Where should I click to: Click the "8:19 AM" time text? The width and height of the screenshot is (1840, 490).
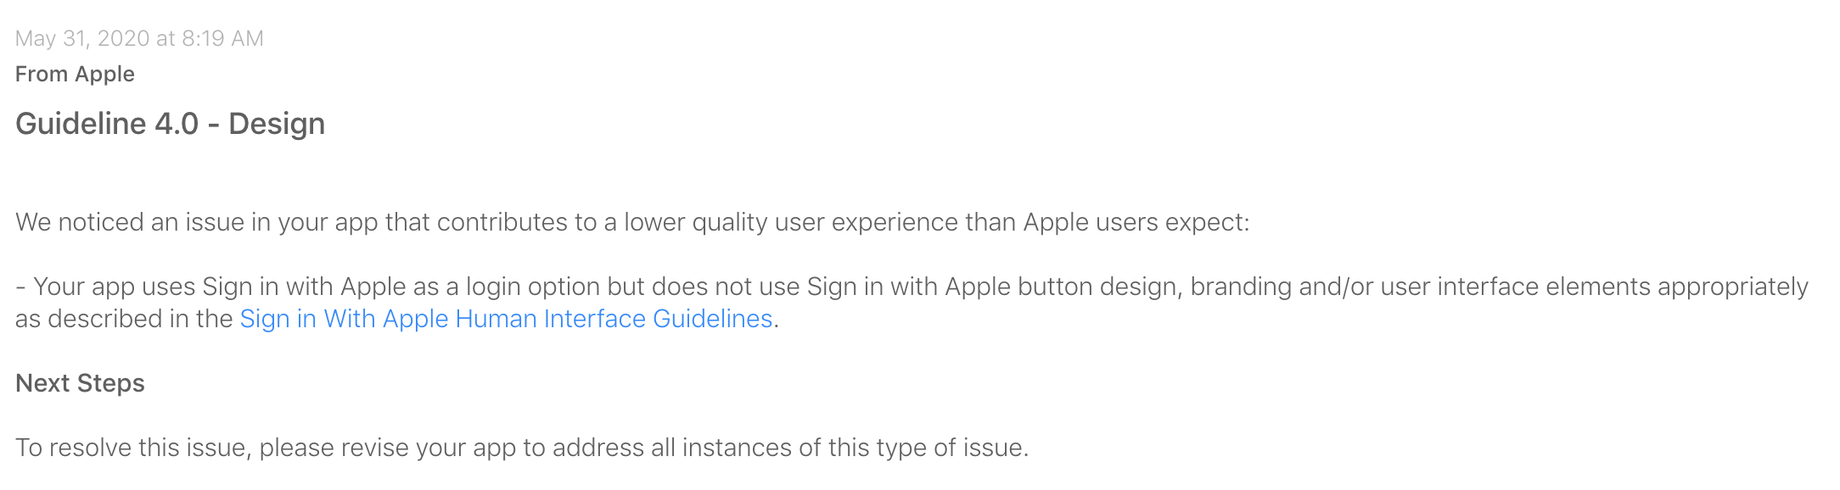pos(222,39)
